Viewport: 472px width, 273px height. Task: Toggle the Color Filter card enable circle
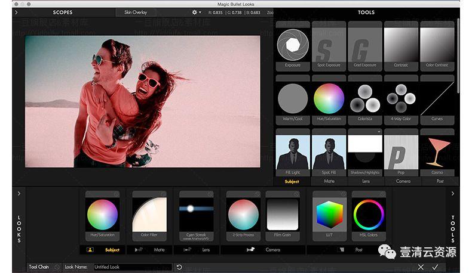pos(163,194)
